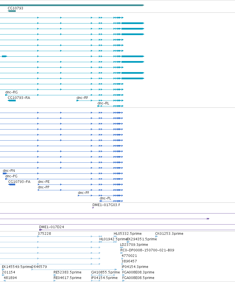Click the dnc-PP protein label

(44, 187)
